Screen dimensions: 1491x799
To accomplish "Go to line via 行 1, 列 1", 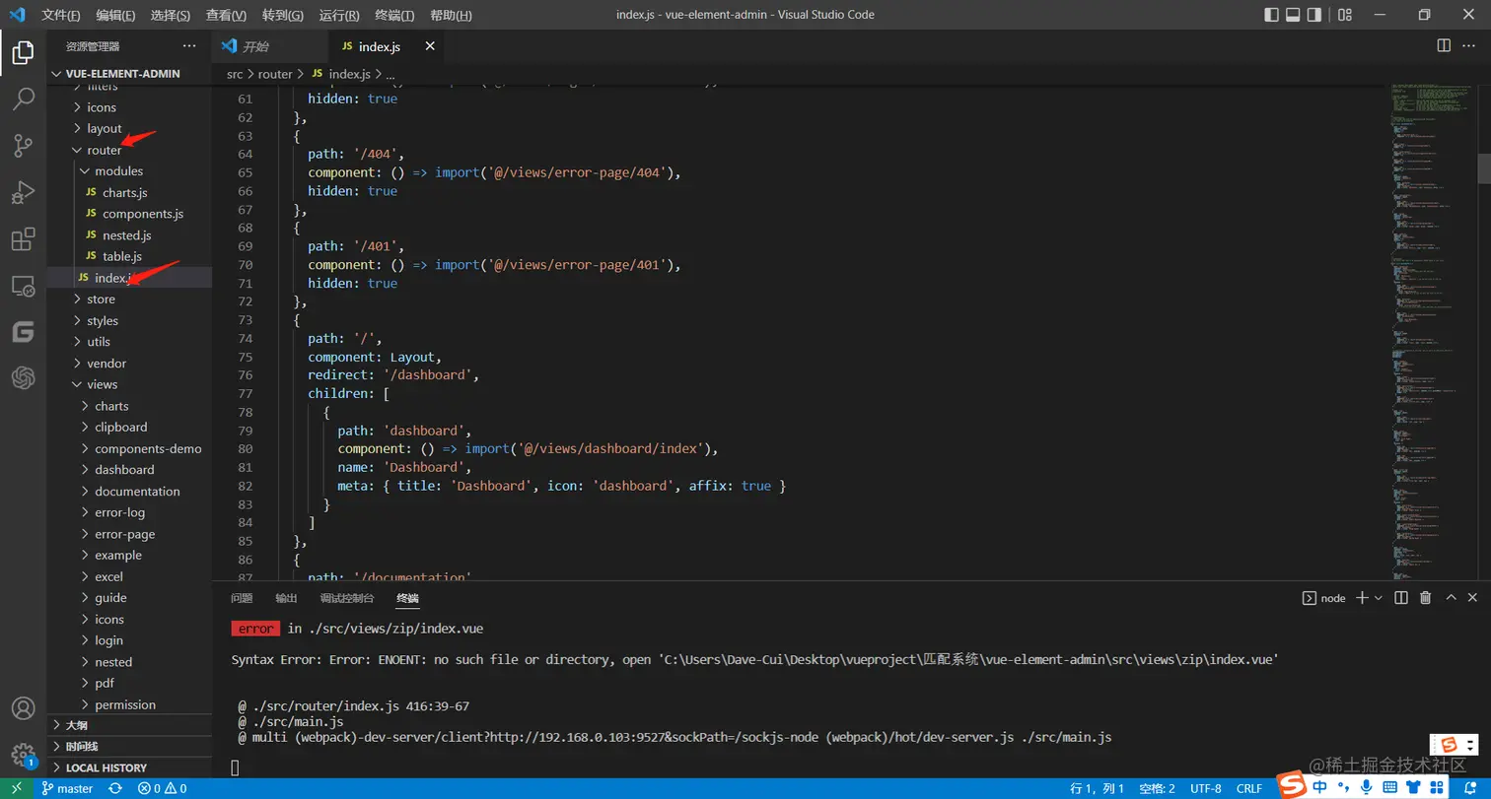I will tap(1098, 788).
